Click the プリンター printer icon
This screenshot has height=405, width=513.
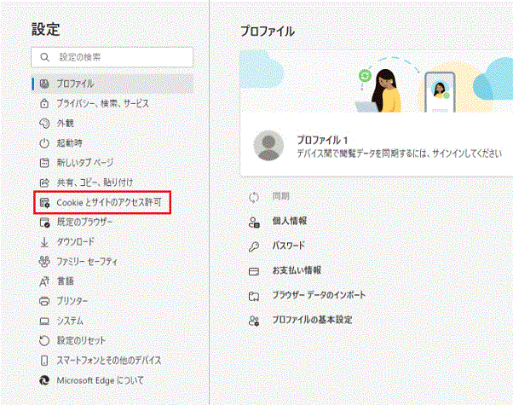click(44, 301)
